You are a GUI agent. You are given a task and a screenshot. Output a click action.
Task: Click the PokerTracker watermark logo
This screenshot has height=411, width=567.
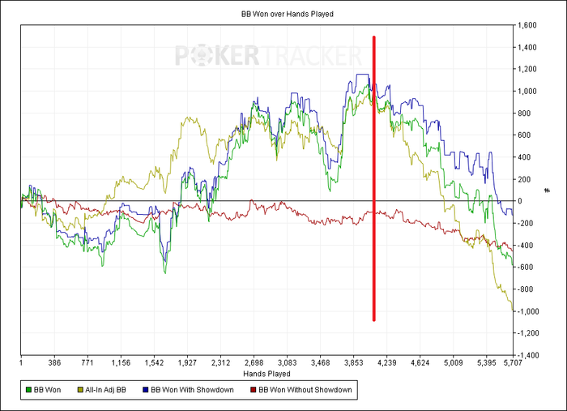[x=268, y=55]
